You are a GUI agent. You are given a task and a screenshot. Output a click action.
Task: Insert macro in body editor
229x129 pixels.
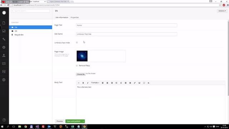(144, 83)
